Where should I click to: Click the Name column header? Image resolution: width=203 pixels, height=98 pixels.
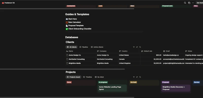pos(81,51)
